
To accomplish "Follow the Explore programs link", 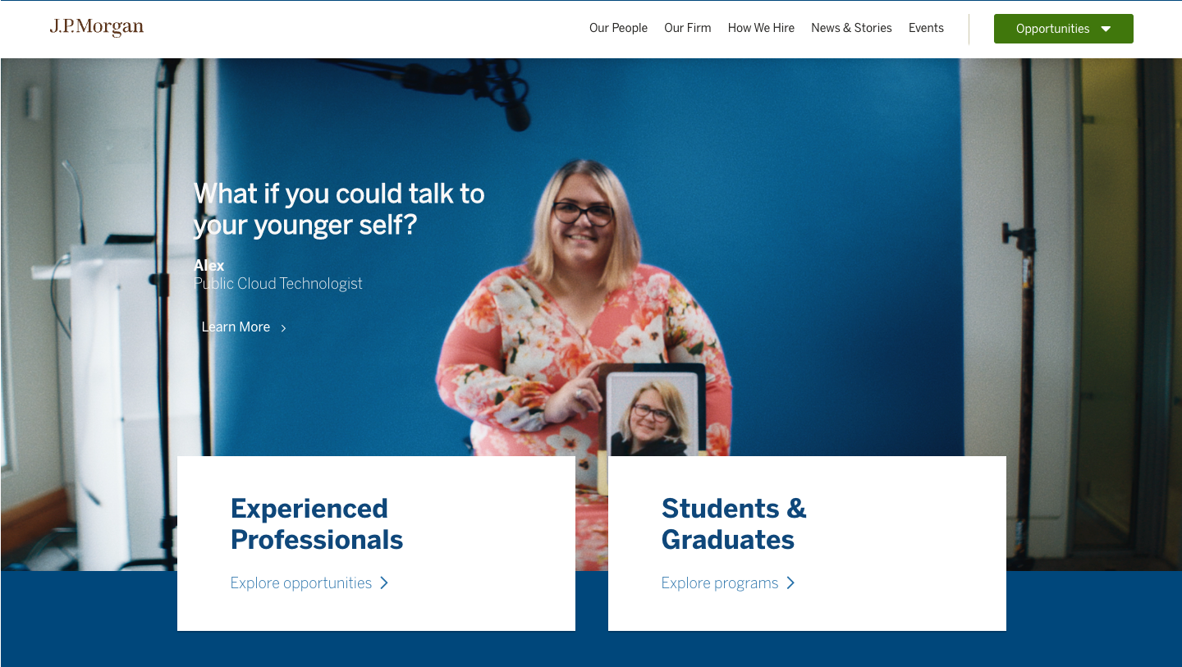I will [719, 583].
